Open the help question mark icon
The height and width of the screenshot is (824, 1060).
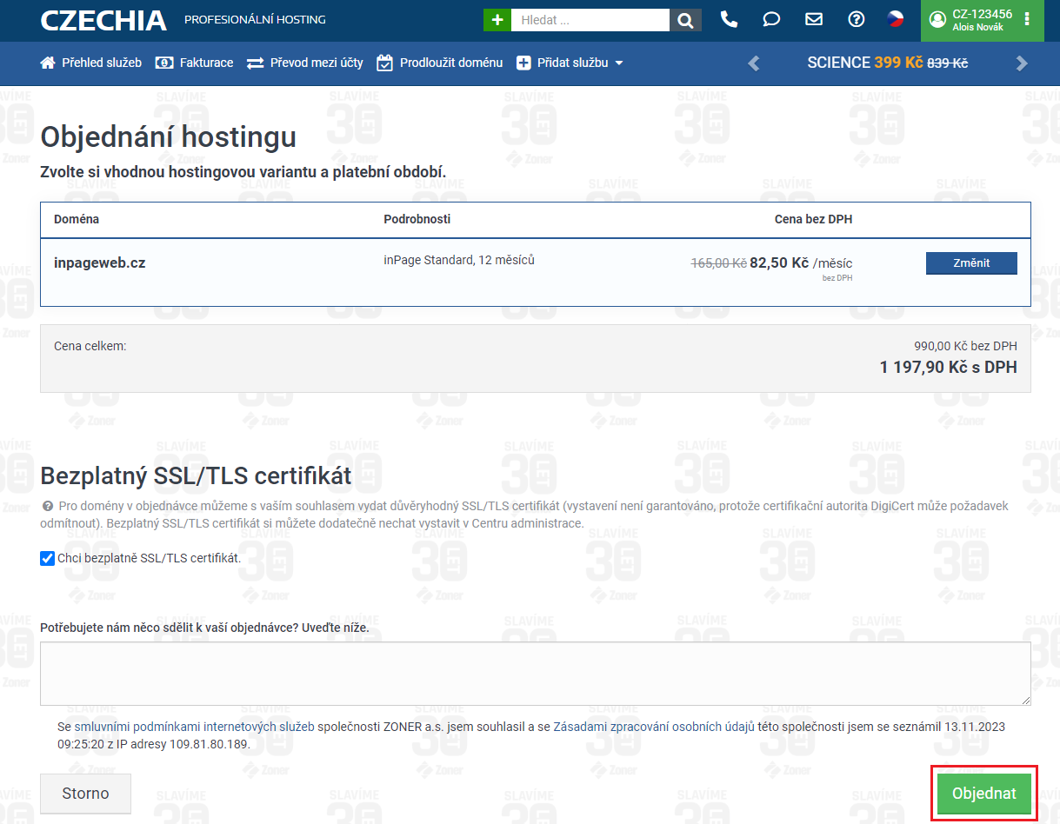click(x=856, y=19)
